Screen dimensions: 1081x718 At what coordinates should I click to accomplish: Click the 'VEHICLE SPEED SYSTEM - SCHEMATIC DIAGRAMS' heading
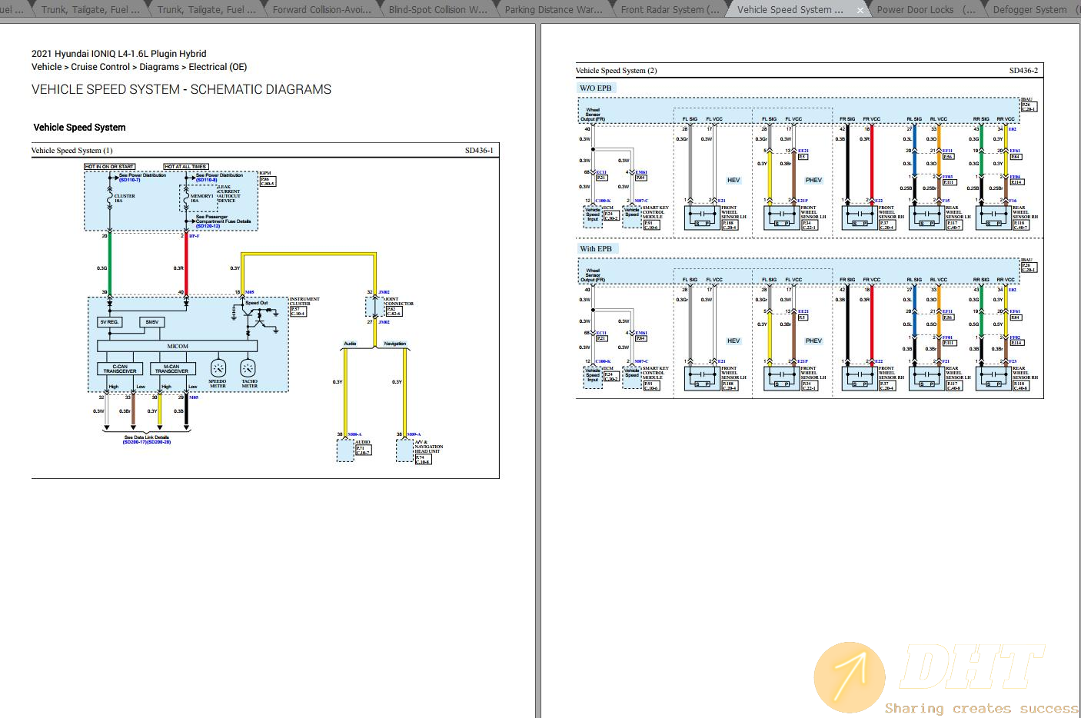[x=181, y=89]
